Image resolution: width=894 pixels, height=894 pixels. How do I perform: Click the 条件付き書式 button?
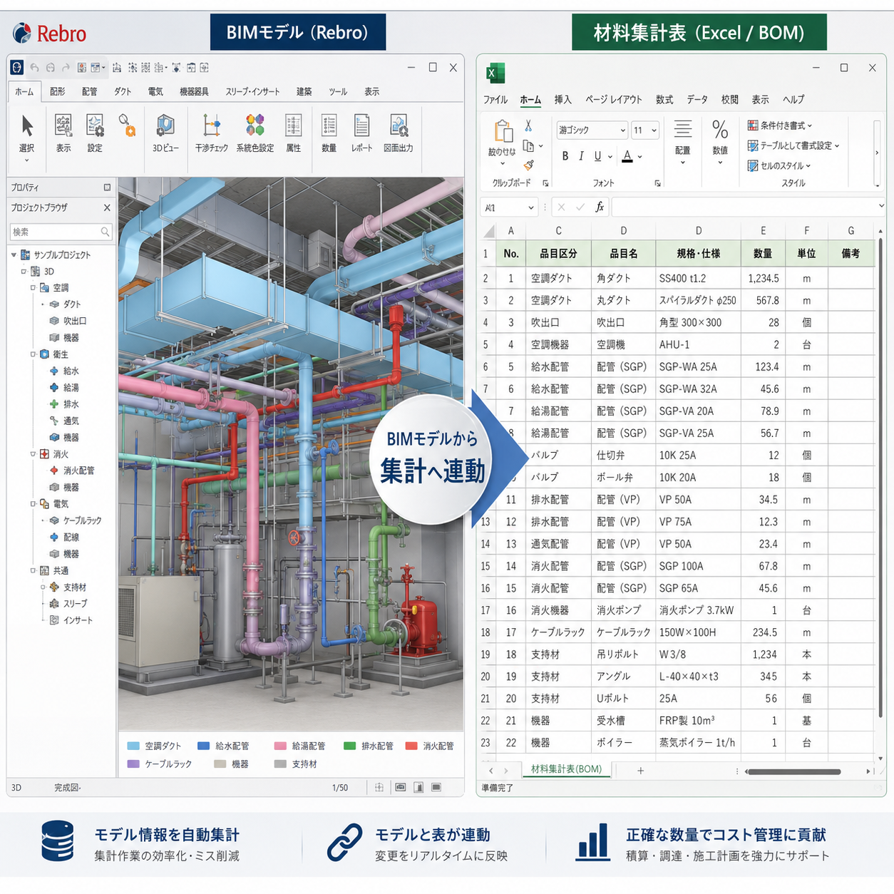(x=779, y=125)
